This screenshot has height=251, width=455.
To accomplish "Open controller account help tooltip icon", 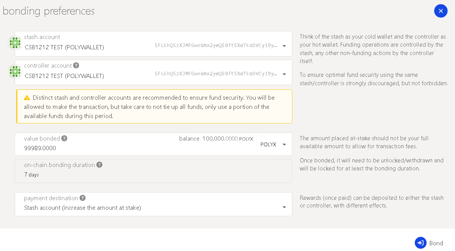I will [76, 65].
